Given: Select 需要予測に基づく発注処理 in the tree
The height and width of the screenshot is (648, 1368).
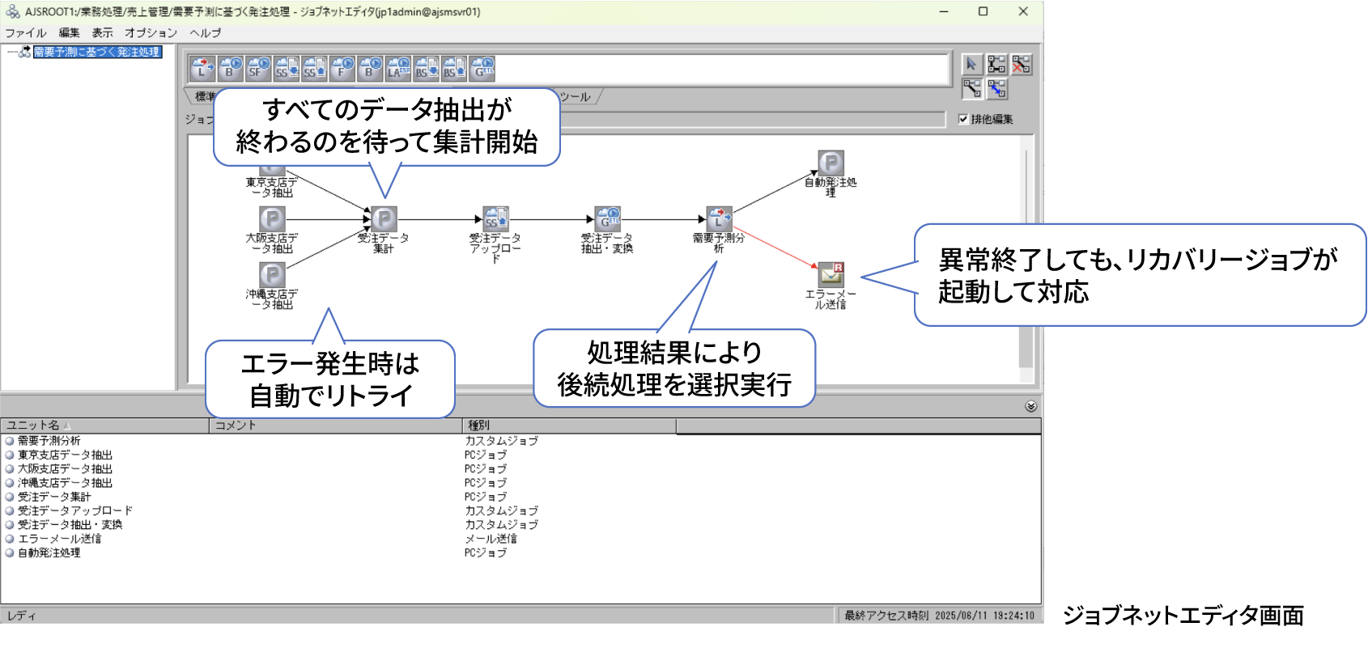Looking at the screenshot, I should pos(96,52).
